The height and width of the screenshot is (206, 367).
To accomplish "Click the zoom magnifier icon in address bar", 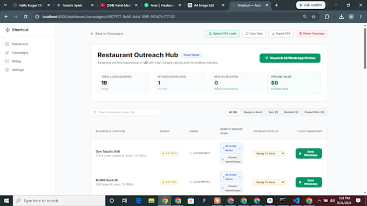I will click(304, 17).
